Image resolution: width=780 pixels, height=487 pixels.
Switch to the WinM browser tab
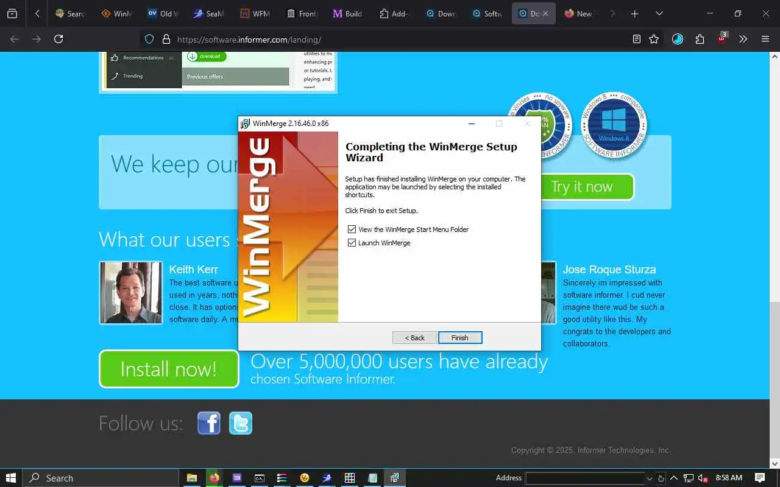[116, 13]
